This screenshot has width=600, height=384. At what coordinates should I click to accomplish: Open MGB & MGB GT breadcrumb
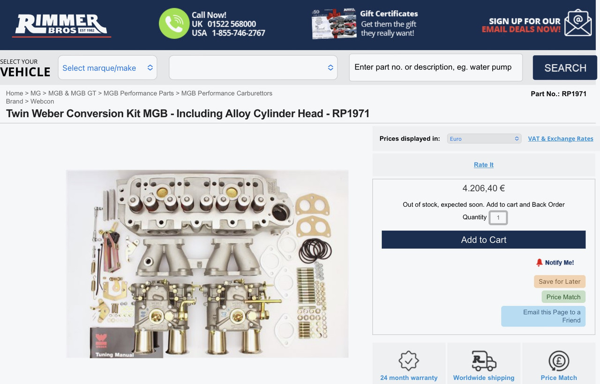pyautogui.click(x=72, y=93)
